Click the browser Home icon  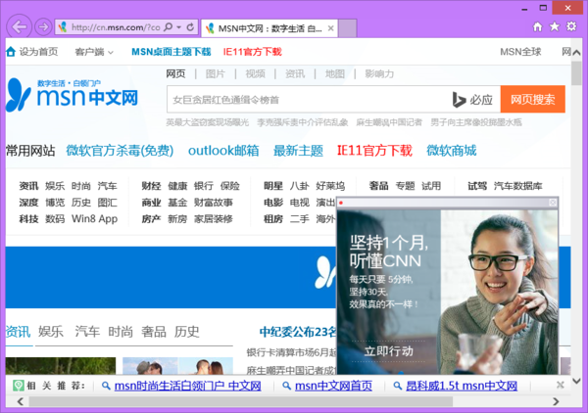[x=537, y=26]
